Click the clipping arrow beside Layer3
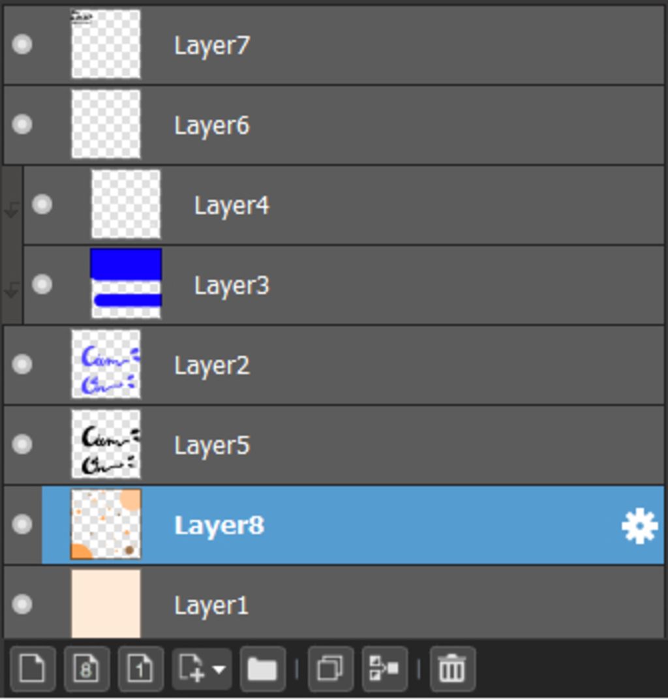The height and width of the screenshot is (700, 668). pos(12,289)
